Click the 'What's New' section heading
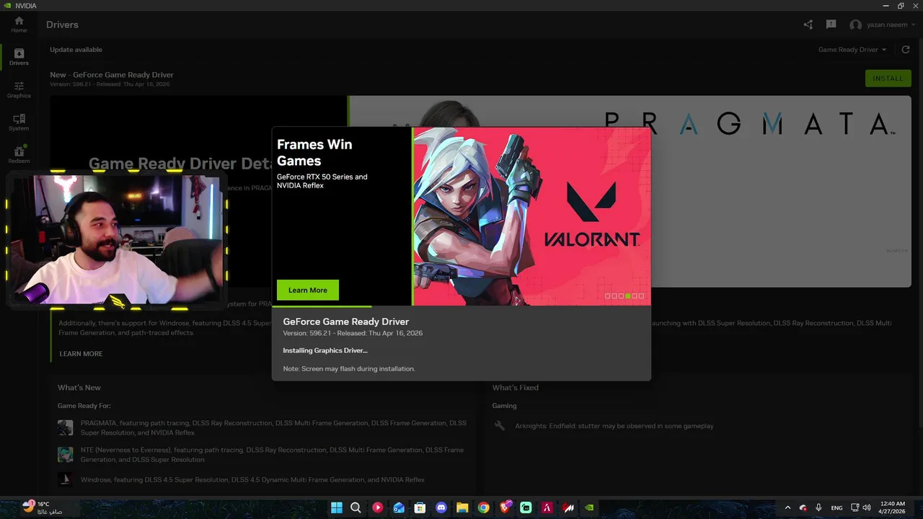The image size is (923, 519). [79, 388]
